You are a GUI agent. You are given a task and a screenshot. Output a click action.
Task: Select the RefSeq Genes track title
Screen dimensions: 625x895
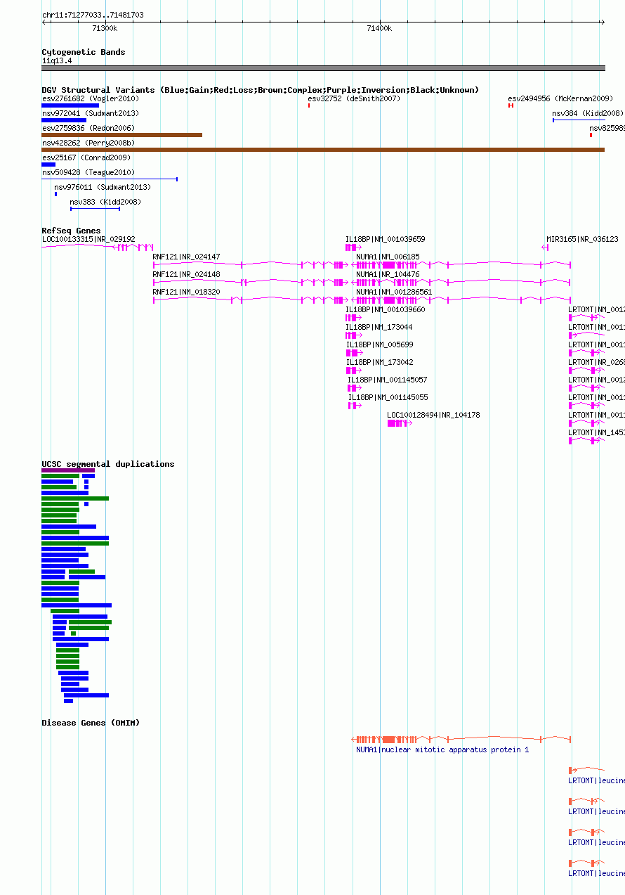[x=71, y=231]
